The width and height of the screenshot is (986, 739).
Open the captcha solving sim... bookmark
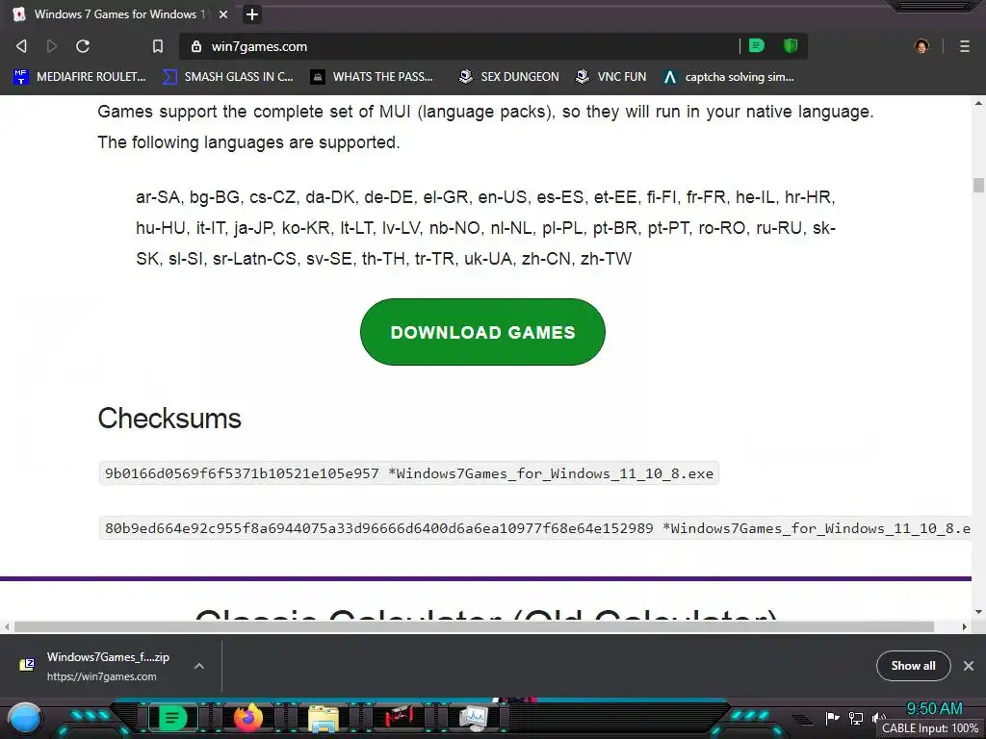[729, 77]
